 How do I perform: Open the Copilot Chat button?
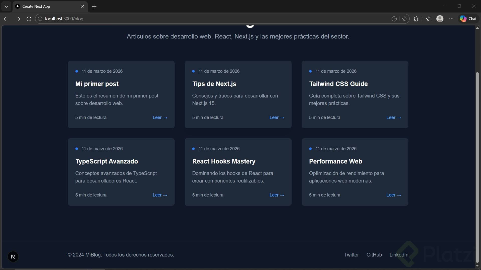468,19
